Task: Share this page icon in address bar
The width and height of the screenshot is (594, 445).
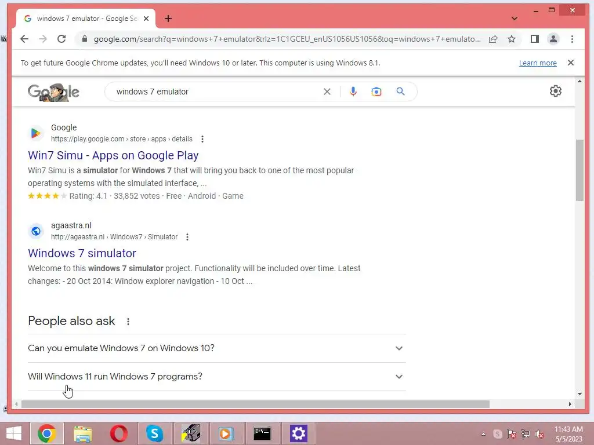Action: (493, 39)
